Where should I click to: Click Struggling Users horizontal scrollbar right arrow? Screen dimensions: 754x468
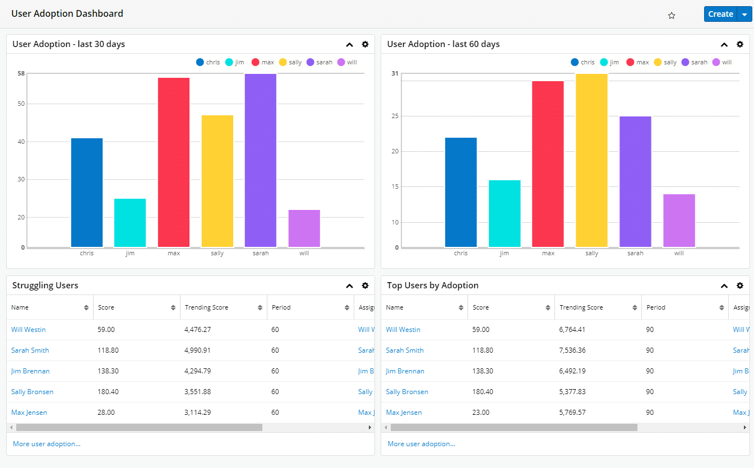[x=369, y=427]
